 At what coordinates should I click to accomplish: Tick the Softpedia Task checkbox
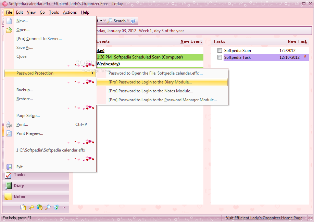pos(220,57)
